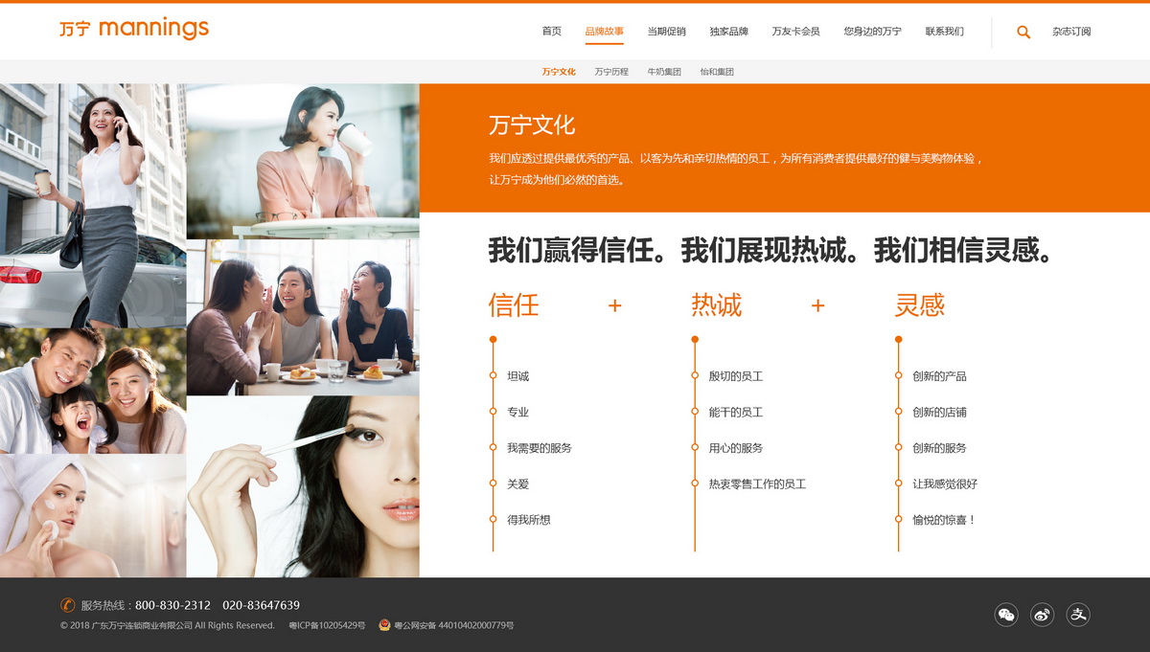
Task: Open 万友卡会员 navigation item
Action: pos(795,32)
